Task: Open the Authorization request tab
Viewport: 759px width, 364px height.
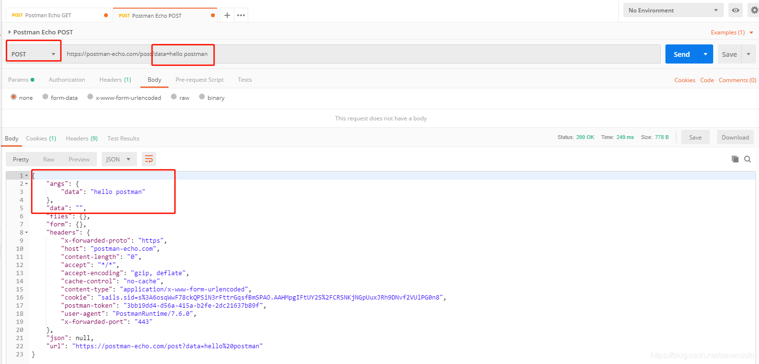Action: (67, 80)
